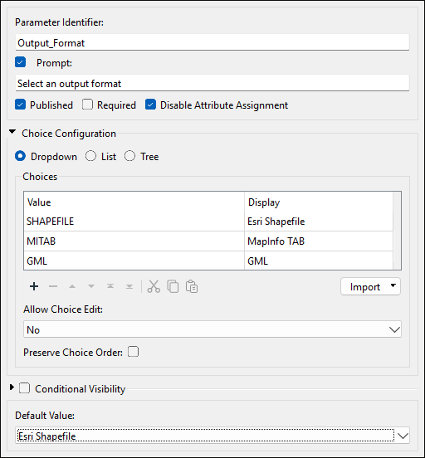Choose the Tree radio option
The height and width of the screenshot is (458, 425).
click(x=129, y=156)
